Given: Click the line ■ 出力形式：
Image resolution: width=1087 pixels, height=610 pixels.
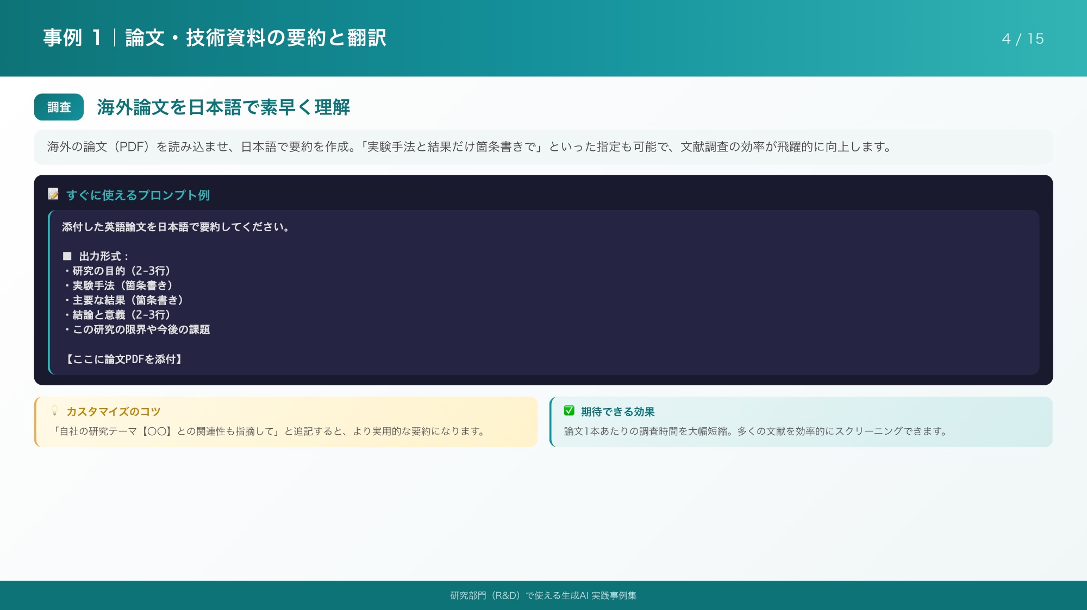Looking at the screenshot, I should pyautogui.click(x=96, y=256).
